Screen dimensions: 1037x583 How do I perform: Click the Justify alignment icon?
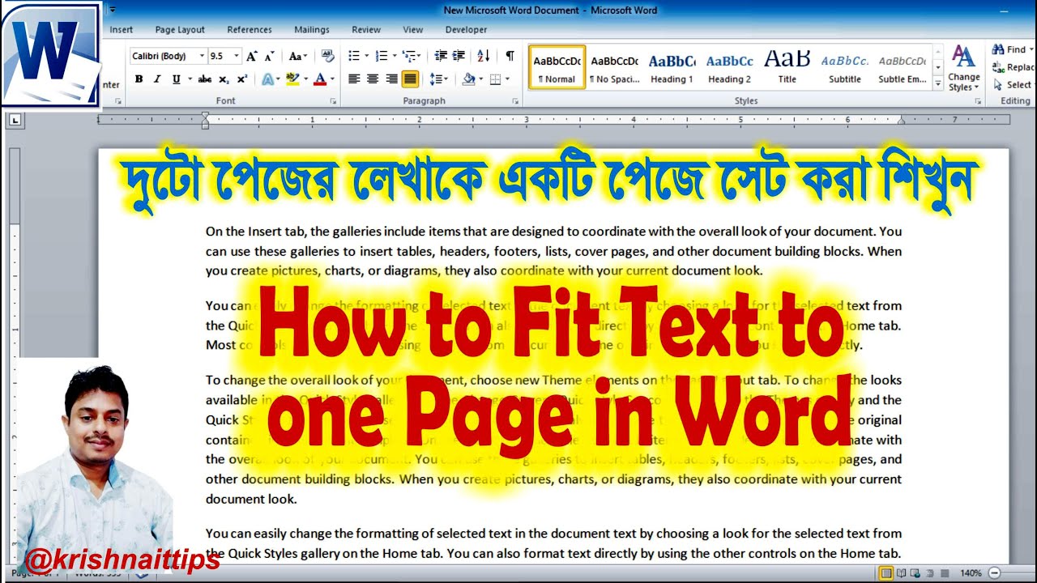pyautogui.click(x=410, y=79)
